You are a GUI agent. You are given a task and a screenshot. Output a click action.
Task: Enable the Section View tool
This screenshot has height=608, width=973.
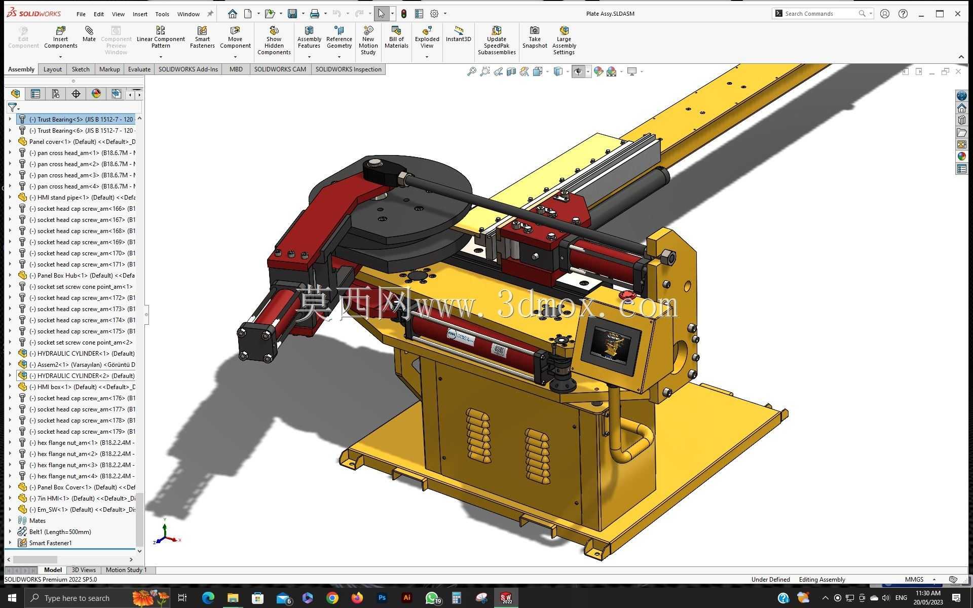click(511, 71)
